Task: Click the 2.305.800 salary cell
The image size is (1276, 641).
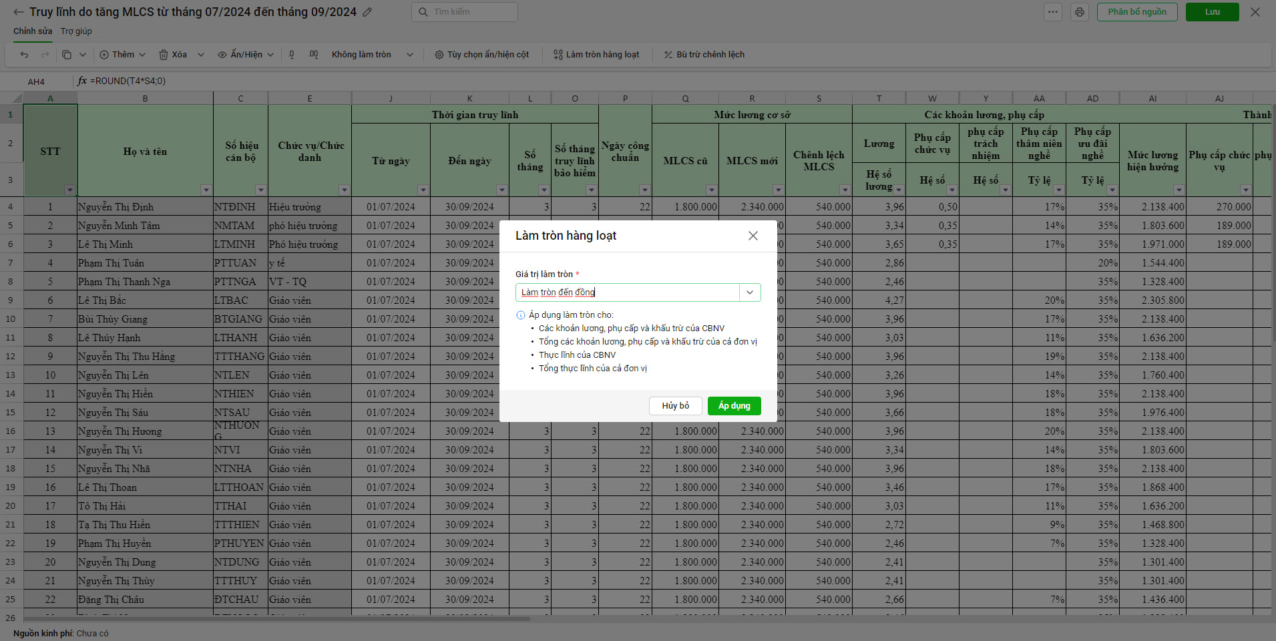Action: (1153, 300)
